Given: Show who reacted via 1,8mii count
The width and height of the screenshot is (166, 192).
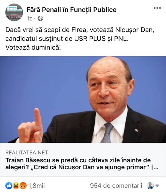Looking at the screenshot, I should 37,186.
